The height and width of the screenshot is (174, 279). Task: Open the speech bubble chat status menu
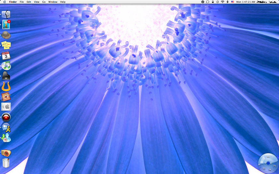click(208, 2)
